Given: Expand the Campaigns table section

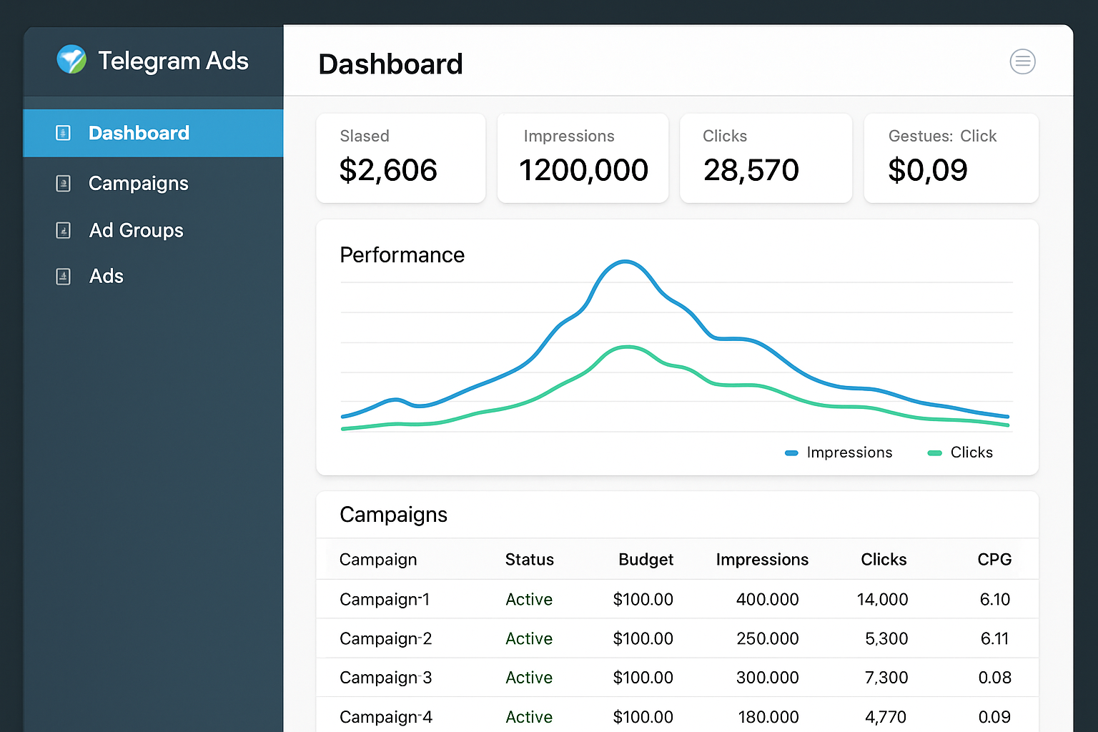Looking at the screenshot, I should pos(393,515).
